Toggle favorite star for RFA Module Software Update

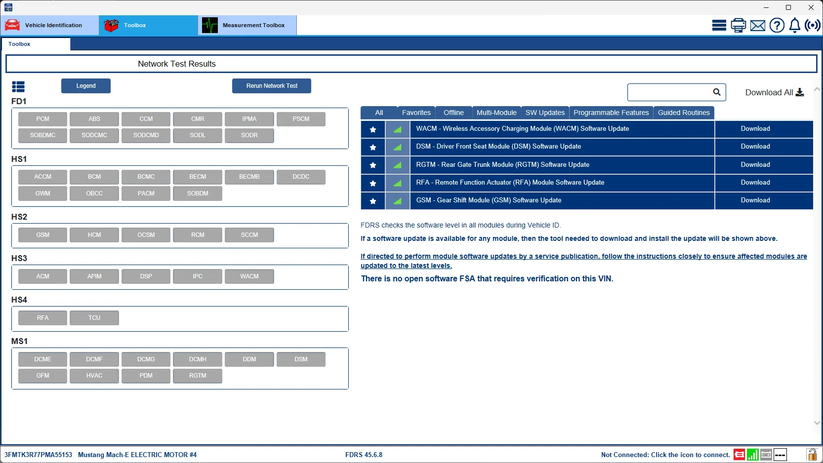373,183
